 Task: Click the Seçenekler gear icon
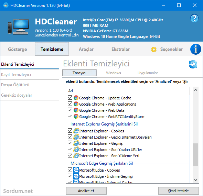154,50
